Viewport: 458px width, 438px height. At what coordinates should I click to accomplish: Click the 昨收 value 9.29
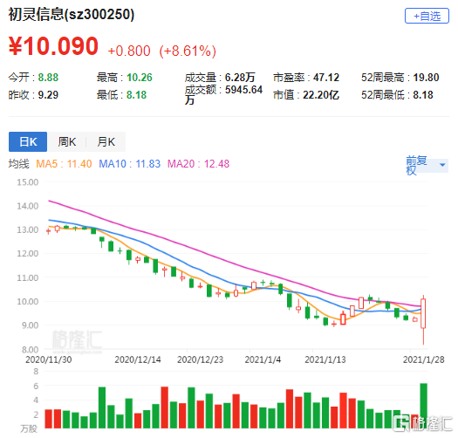tap(48, 95)
